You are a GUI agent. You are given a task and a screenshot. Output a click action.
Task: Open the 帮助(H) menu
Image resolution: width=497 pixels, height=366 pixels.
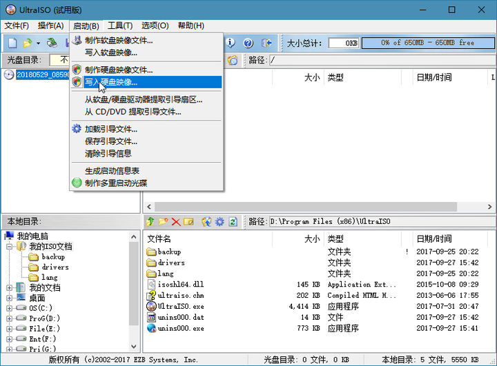pos(191,26)
